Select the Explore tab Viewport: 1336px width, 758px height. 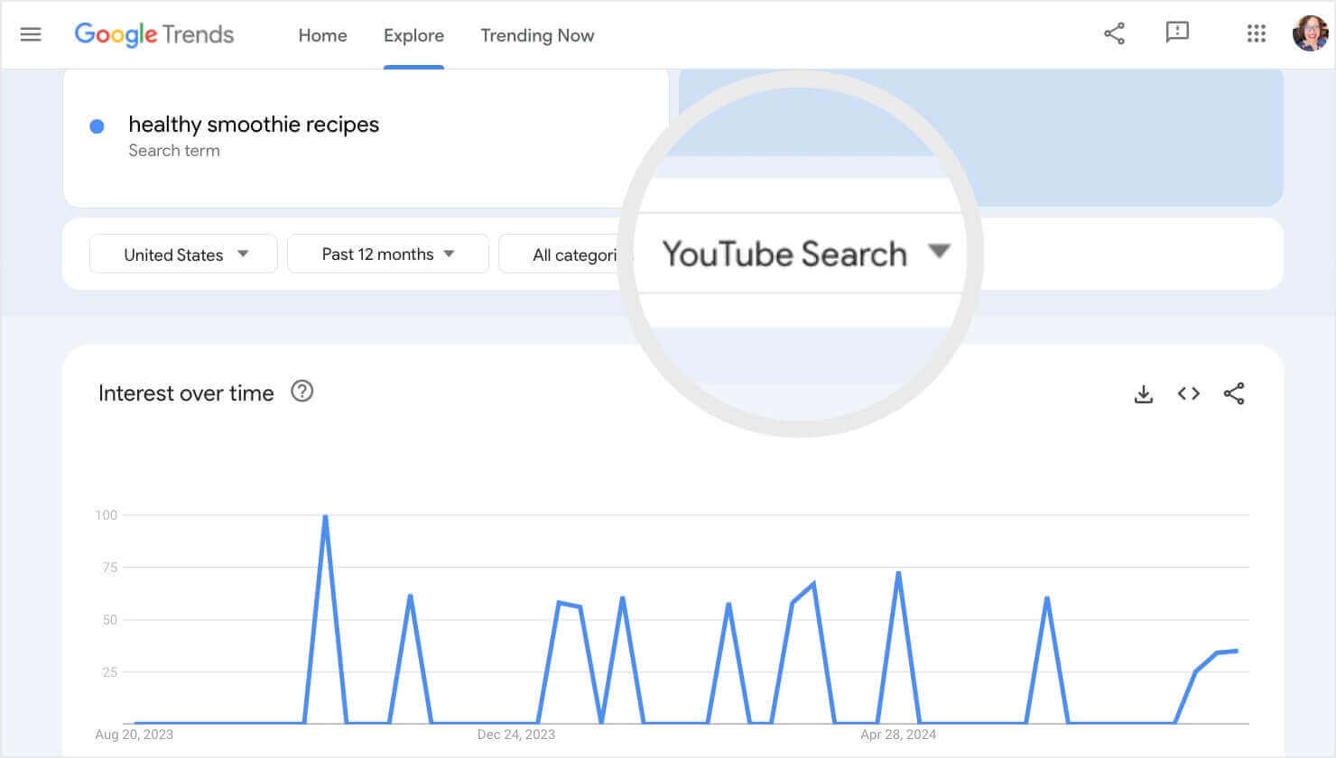pos(413,35)
